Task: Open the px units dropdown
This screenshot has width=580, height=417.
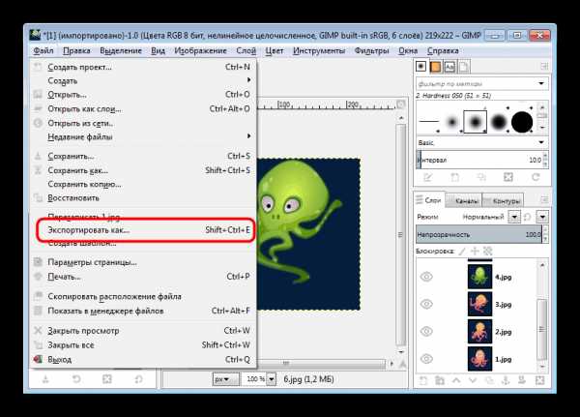Action: pyautogui.click(x=225, y=379)
